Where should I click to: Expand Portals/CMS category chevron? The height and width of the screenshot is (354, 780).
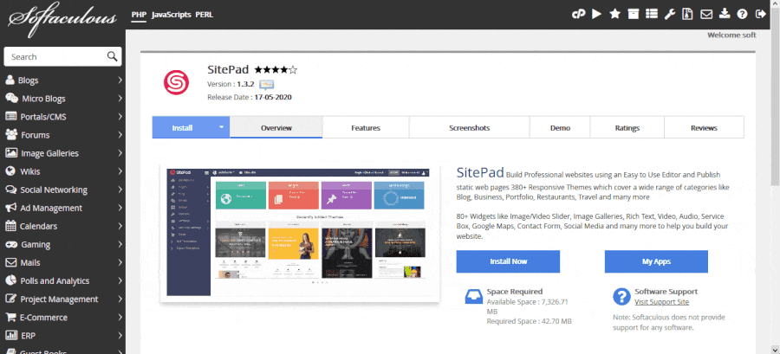(x=120, y=117)
